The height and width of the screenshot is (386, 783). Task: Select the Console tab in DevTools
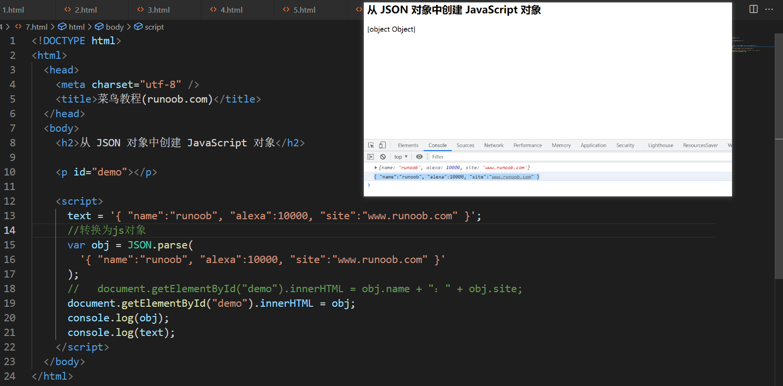[x=437, y=145]
